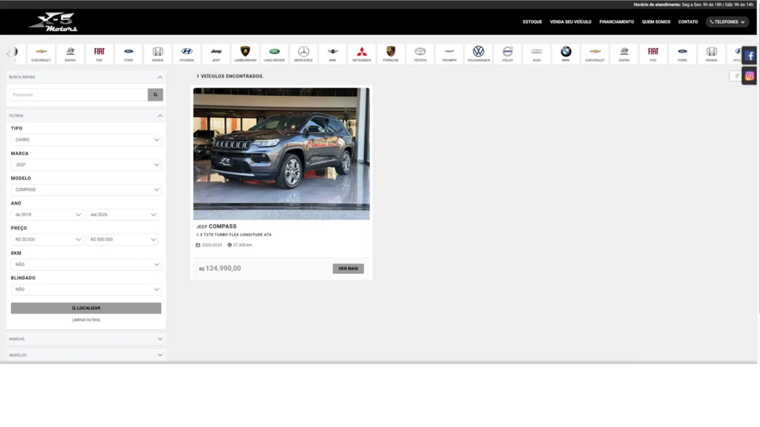
Task: Click the '1.3 T270 Turbo Flex Longitude AT6' text
Action: click(234, 235)
